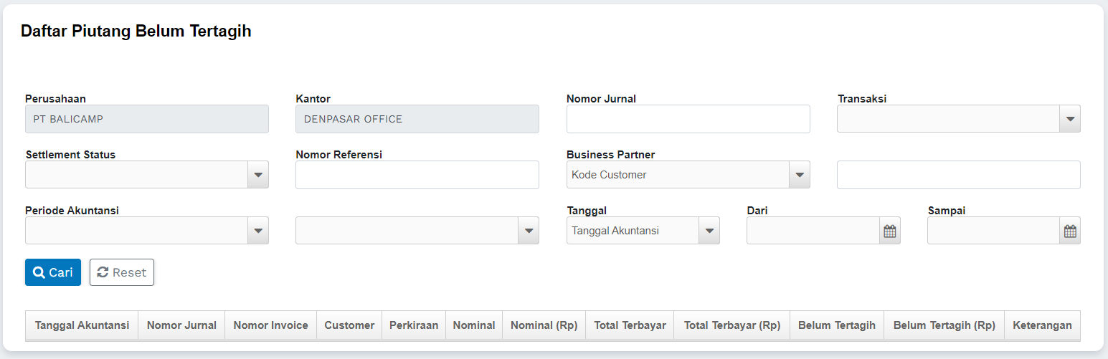The image size is (1108, 359).
Task: Click the Total Terbayar (Rp) column header
Action: pyautogui.click(x=731, y=325)
